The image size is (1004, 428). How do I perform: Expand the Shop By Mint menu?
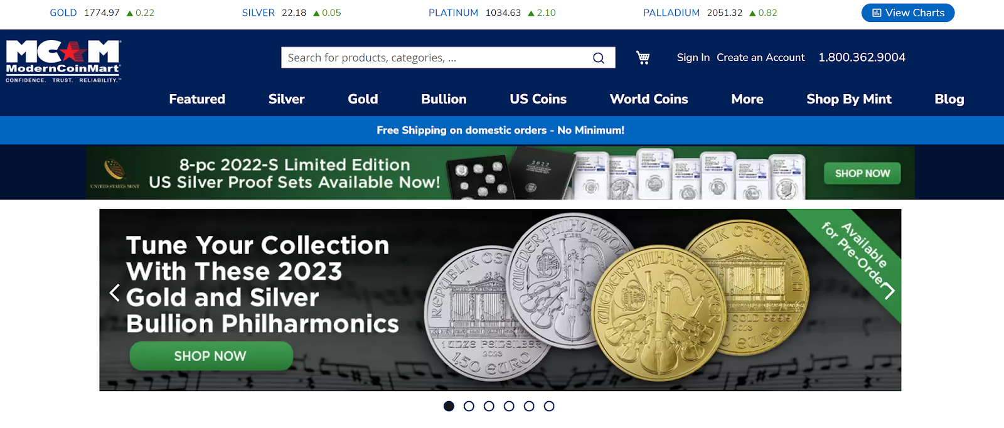click(x=849, y=99)
